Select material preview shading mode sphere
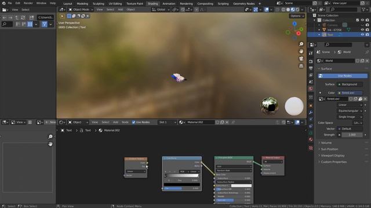371x208 pixels. click(293, 10)
